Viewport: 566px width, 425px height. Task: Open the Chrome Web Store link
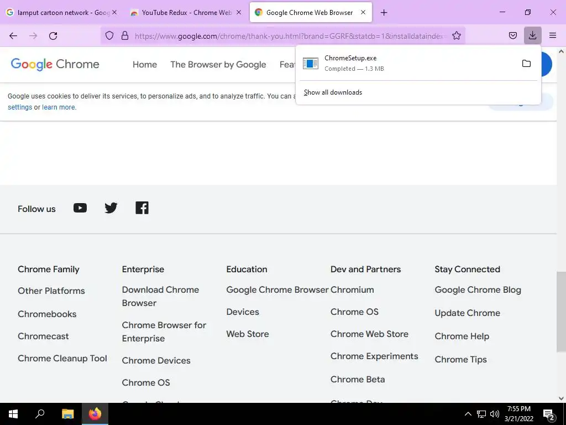click(369, 334)
